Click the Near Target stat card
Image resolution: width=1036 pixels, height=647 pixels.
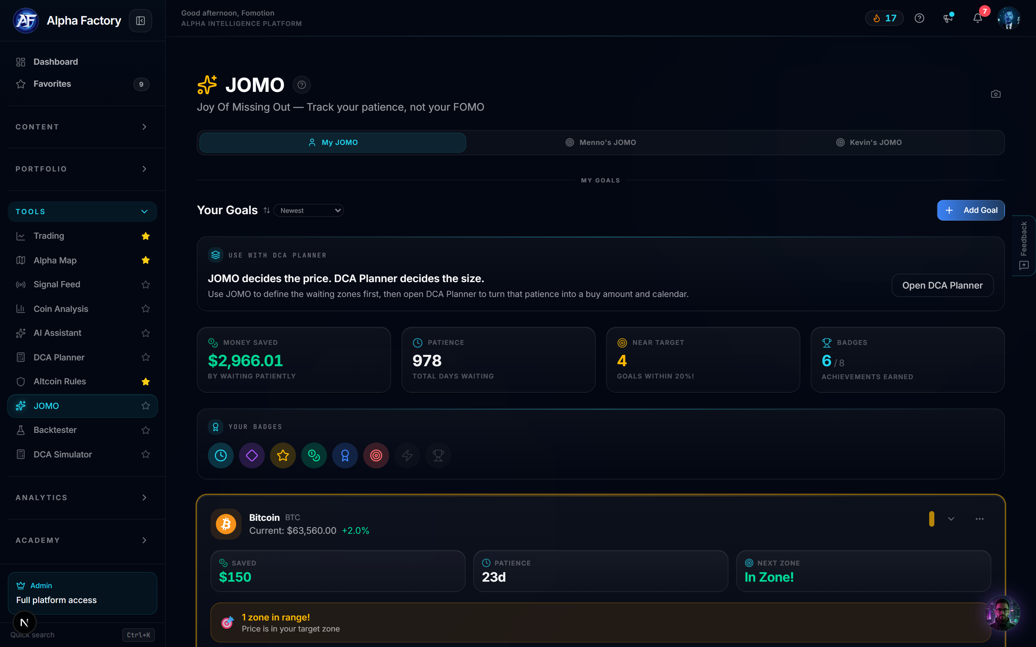703,360
